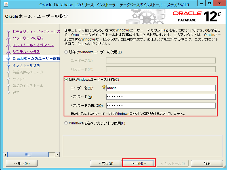Screen dimensions: 227x170
Task: Click the パスワードの確認(O) input field
Action: click(x=161, y=105)
